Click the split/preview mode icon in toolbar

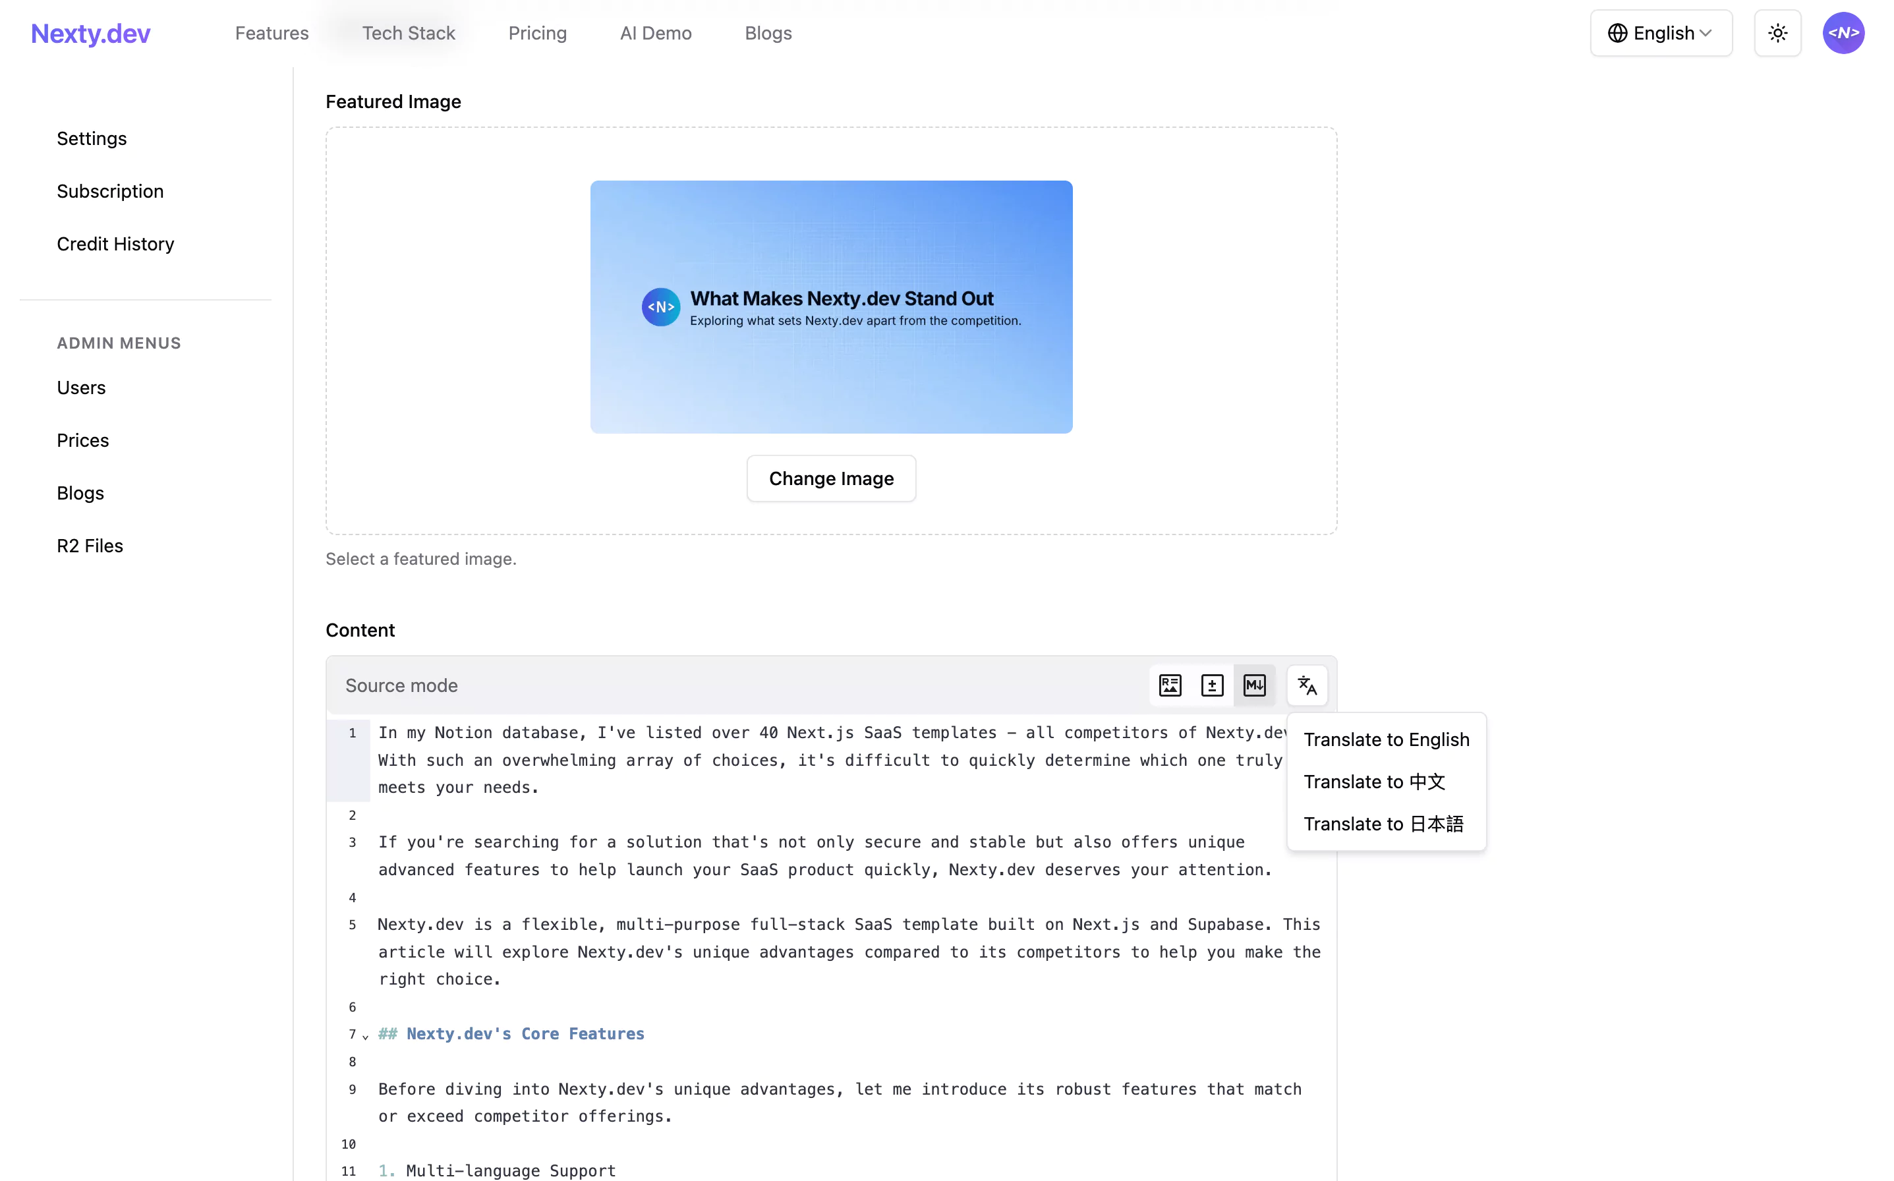tap(1211, 685)
